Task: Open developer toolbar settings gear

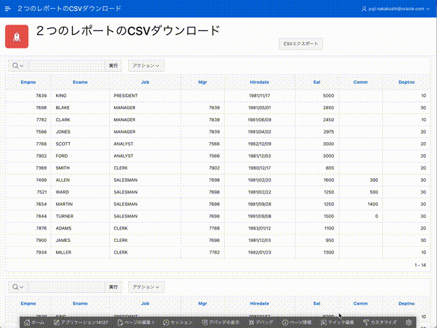Action: 408,323
